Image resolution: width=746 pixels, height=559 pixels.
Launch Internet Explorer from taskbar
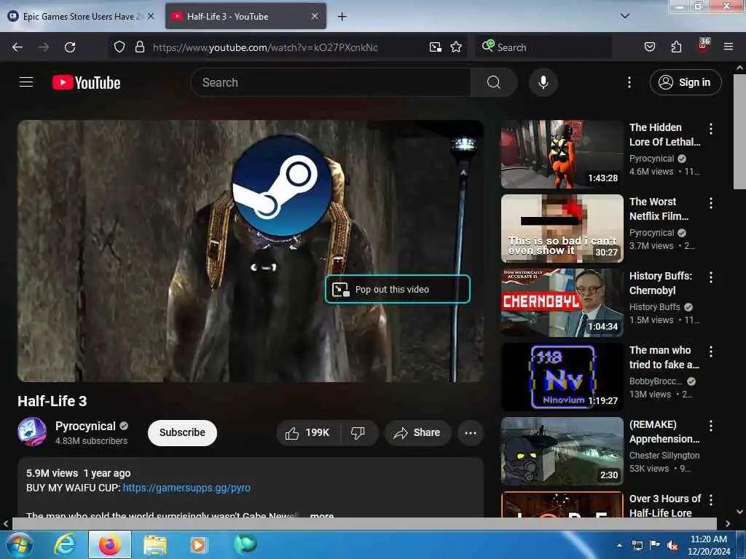pyautogui.click(x=65, y=544)
